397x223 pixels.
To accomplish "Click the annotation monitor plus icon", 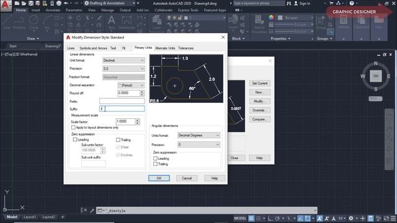I will coord(363,218).
